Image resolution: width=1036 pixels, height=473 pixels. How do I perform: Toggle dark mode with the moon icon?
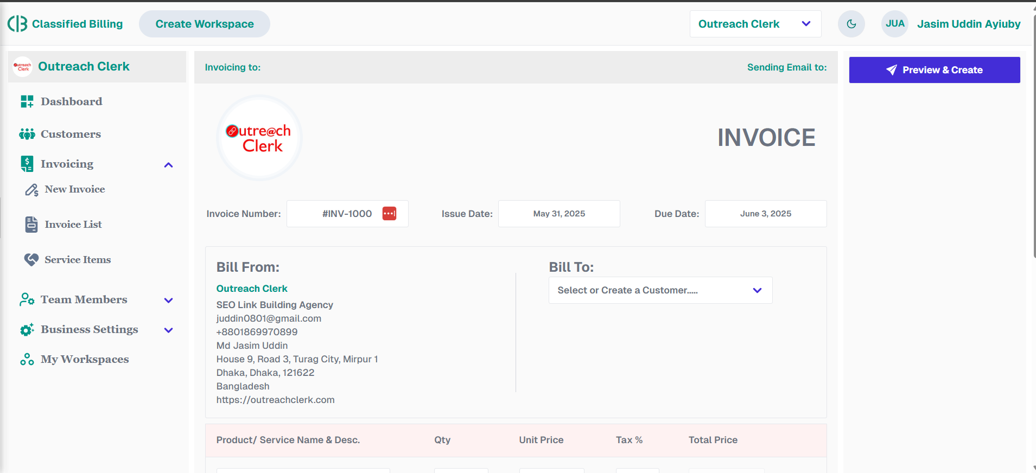(x=851, y=24)
